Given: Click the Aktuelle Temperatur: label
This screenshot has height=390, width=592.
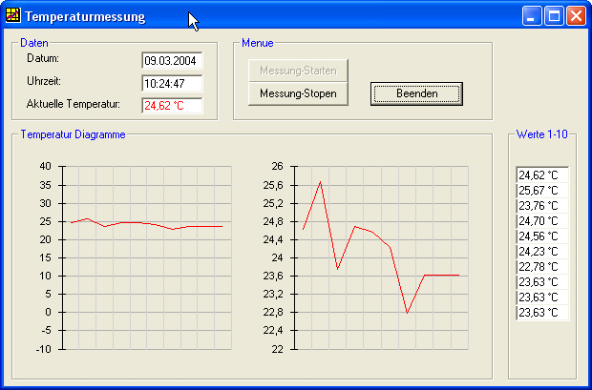Looking at the screenshot, I should [x=74, y=104].
